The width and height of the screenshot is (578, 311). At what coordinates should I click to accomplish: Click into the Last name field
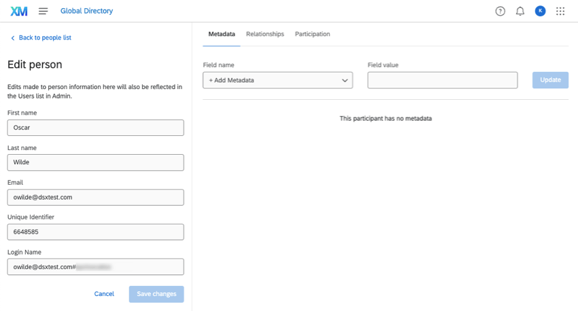click(x=95, y=162)
